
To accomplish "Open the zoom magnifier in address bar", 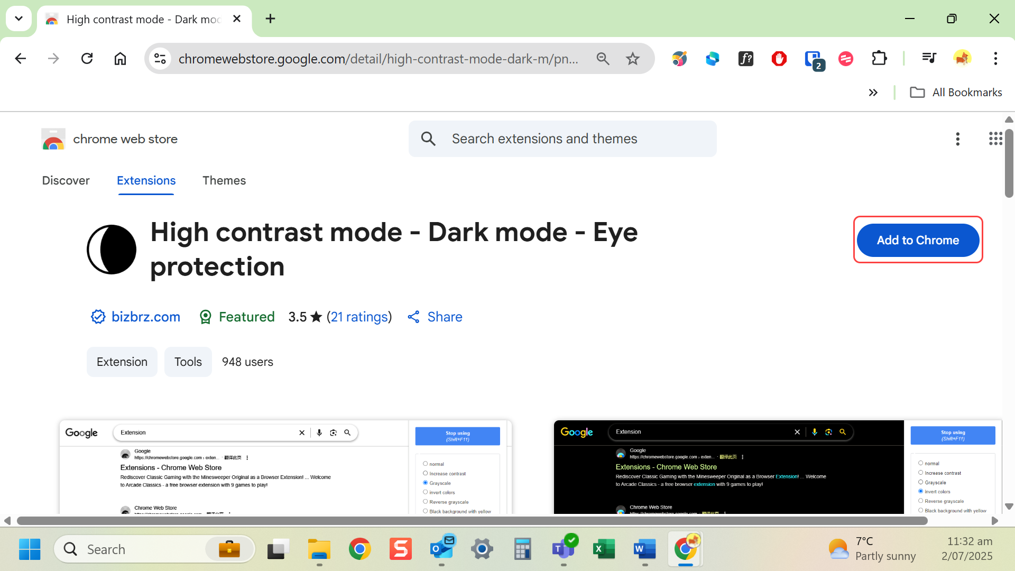I will click(603, 59).
